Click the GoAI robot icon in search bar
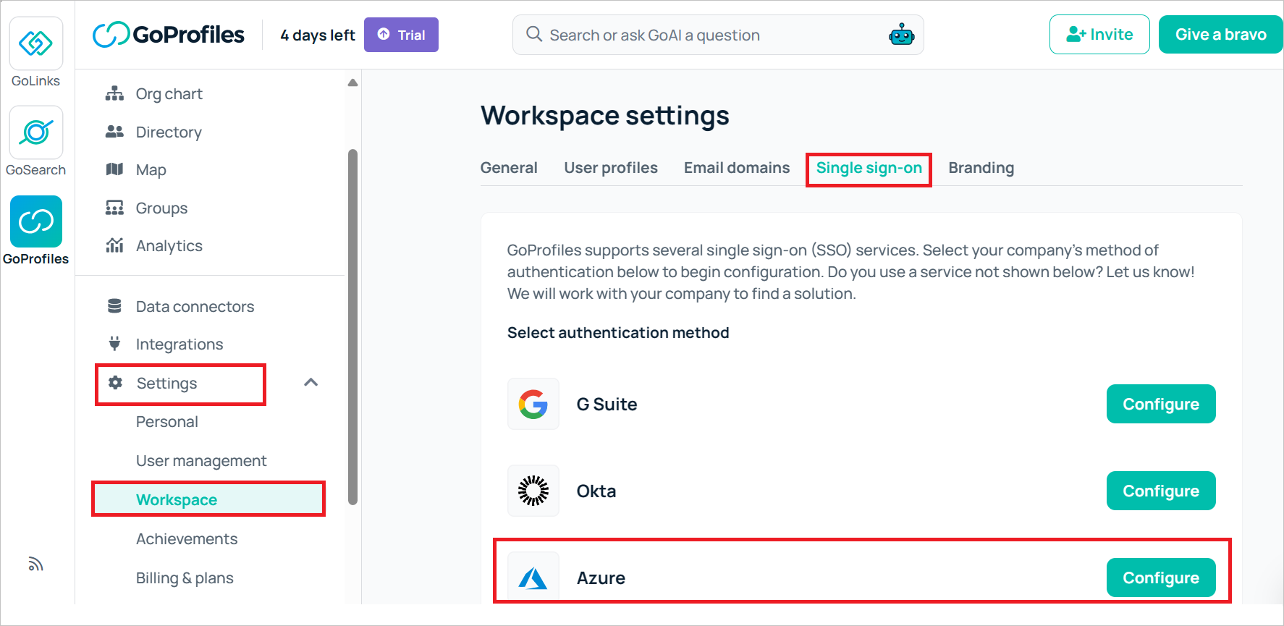The width and height of the screenshot is (1284, 626). 901,35
